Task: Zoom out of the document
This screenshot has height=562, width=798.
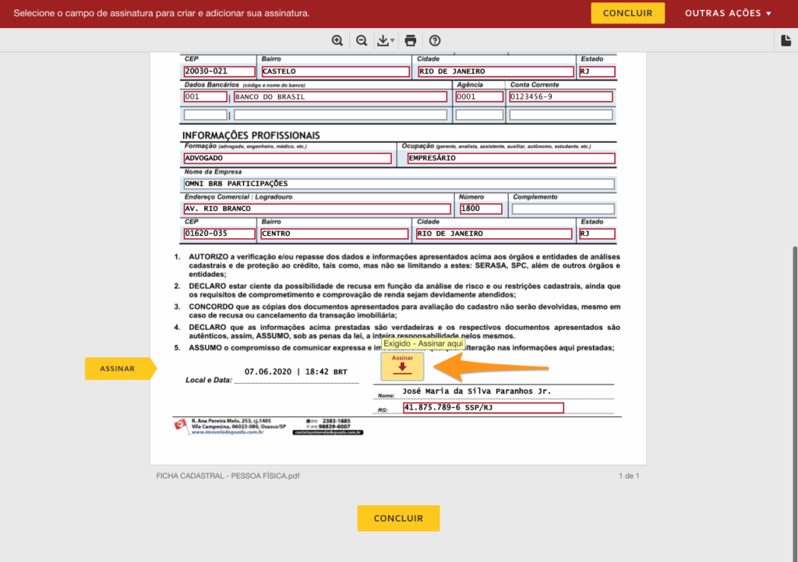Action: [362, 40]
